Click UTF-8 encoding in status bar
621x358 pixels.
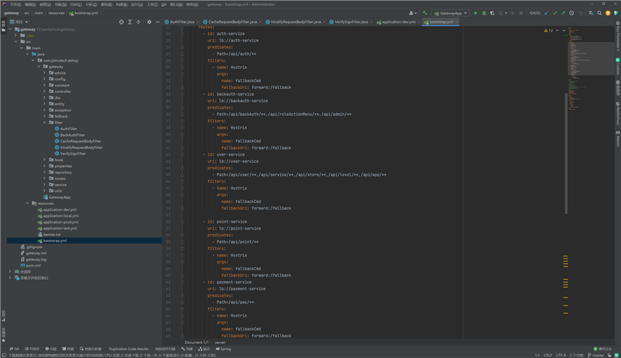[x=561, y=355]
